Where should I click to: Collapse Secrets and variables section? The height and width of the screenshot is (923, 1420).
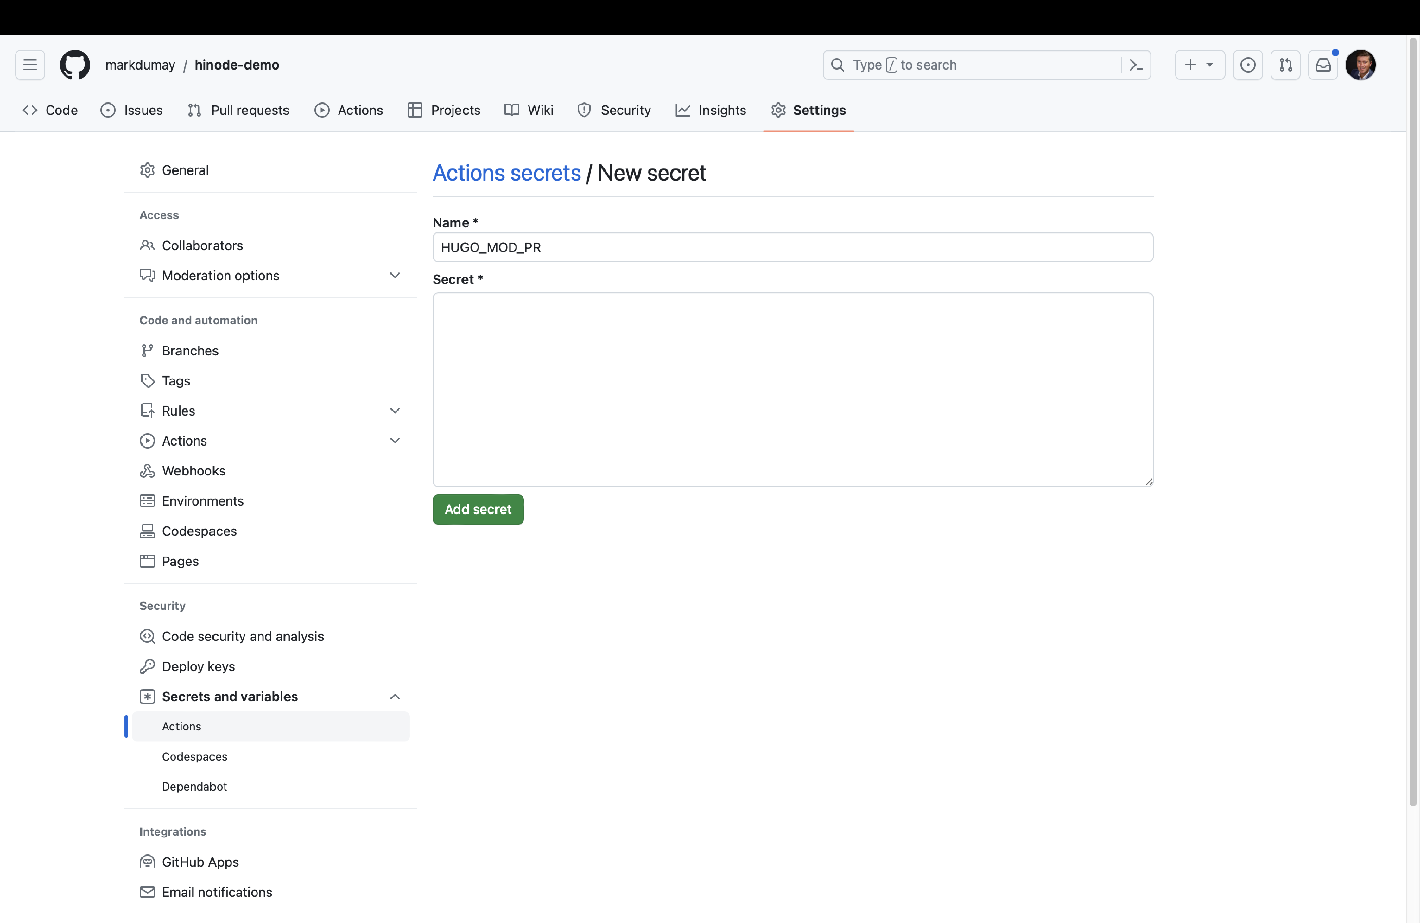click(x=395, y=697)
